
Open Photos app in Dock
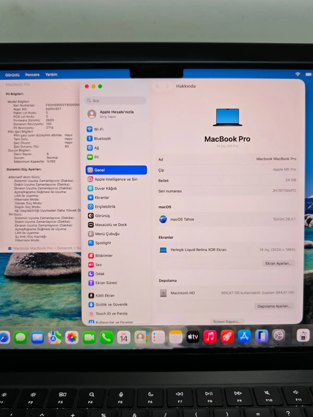[72, 338]
